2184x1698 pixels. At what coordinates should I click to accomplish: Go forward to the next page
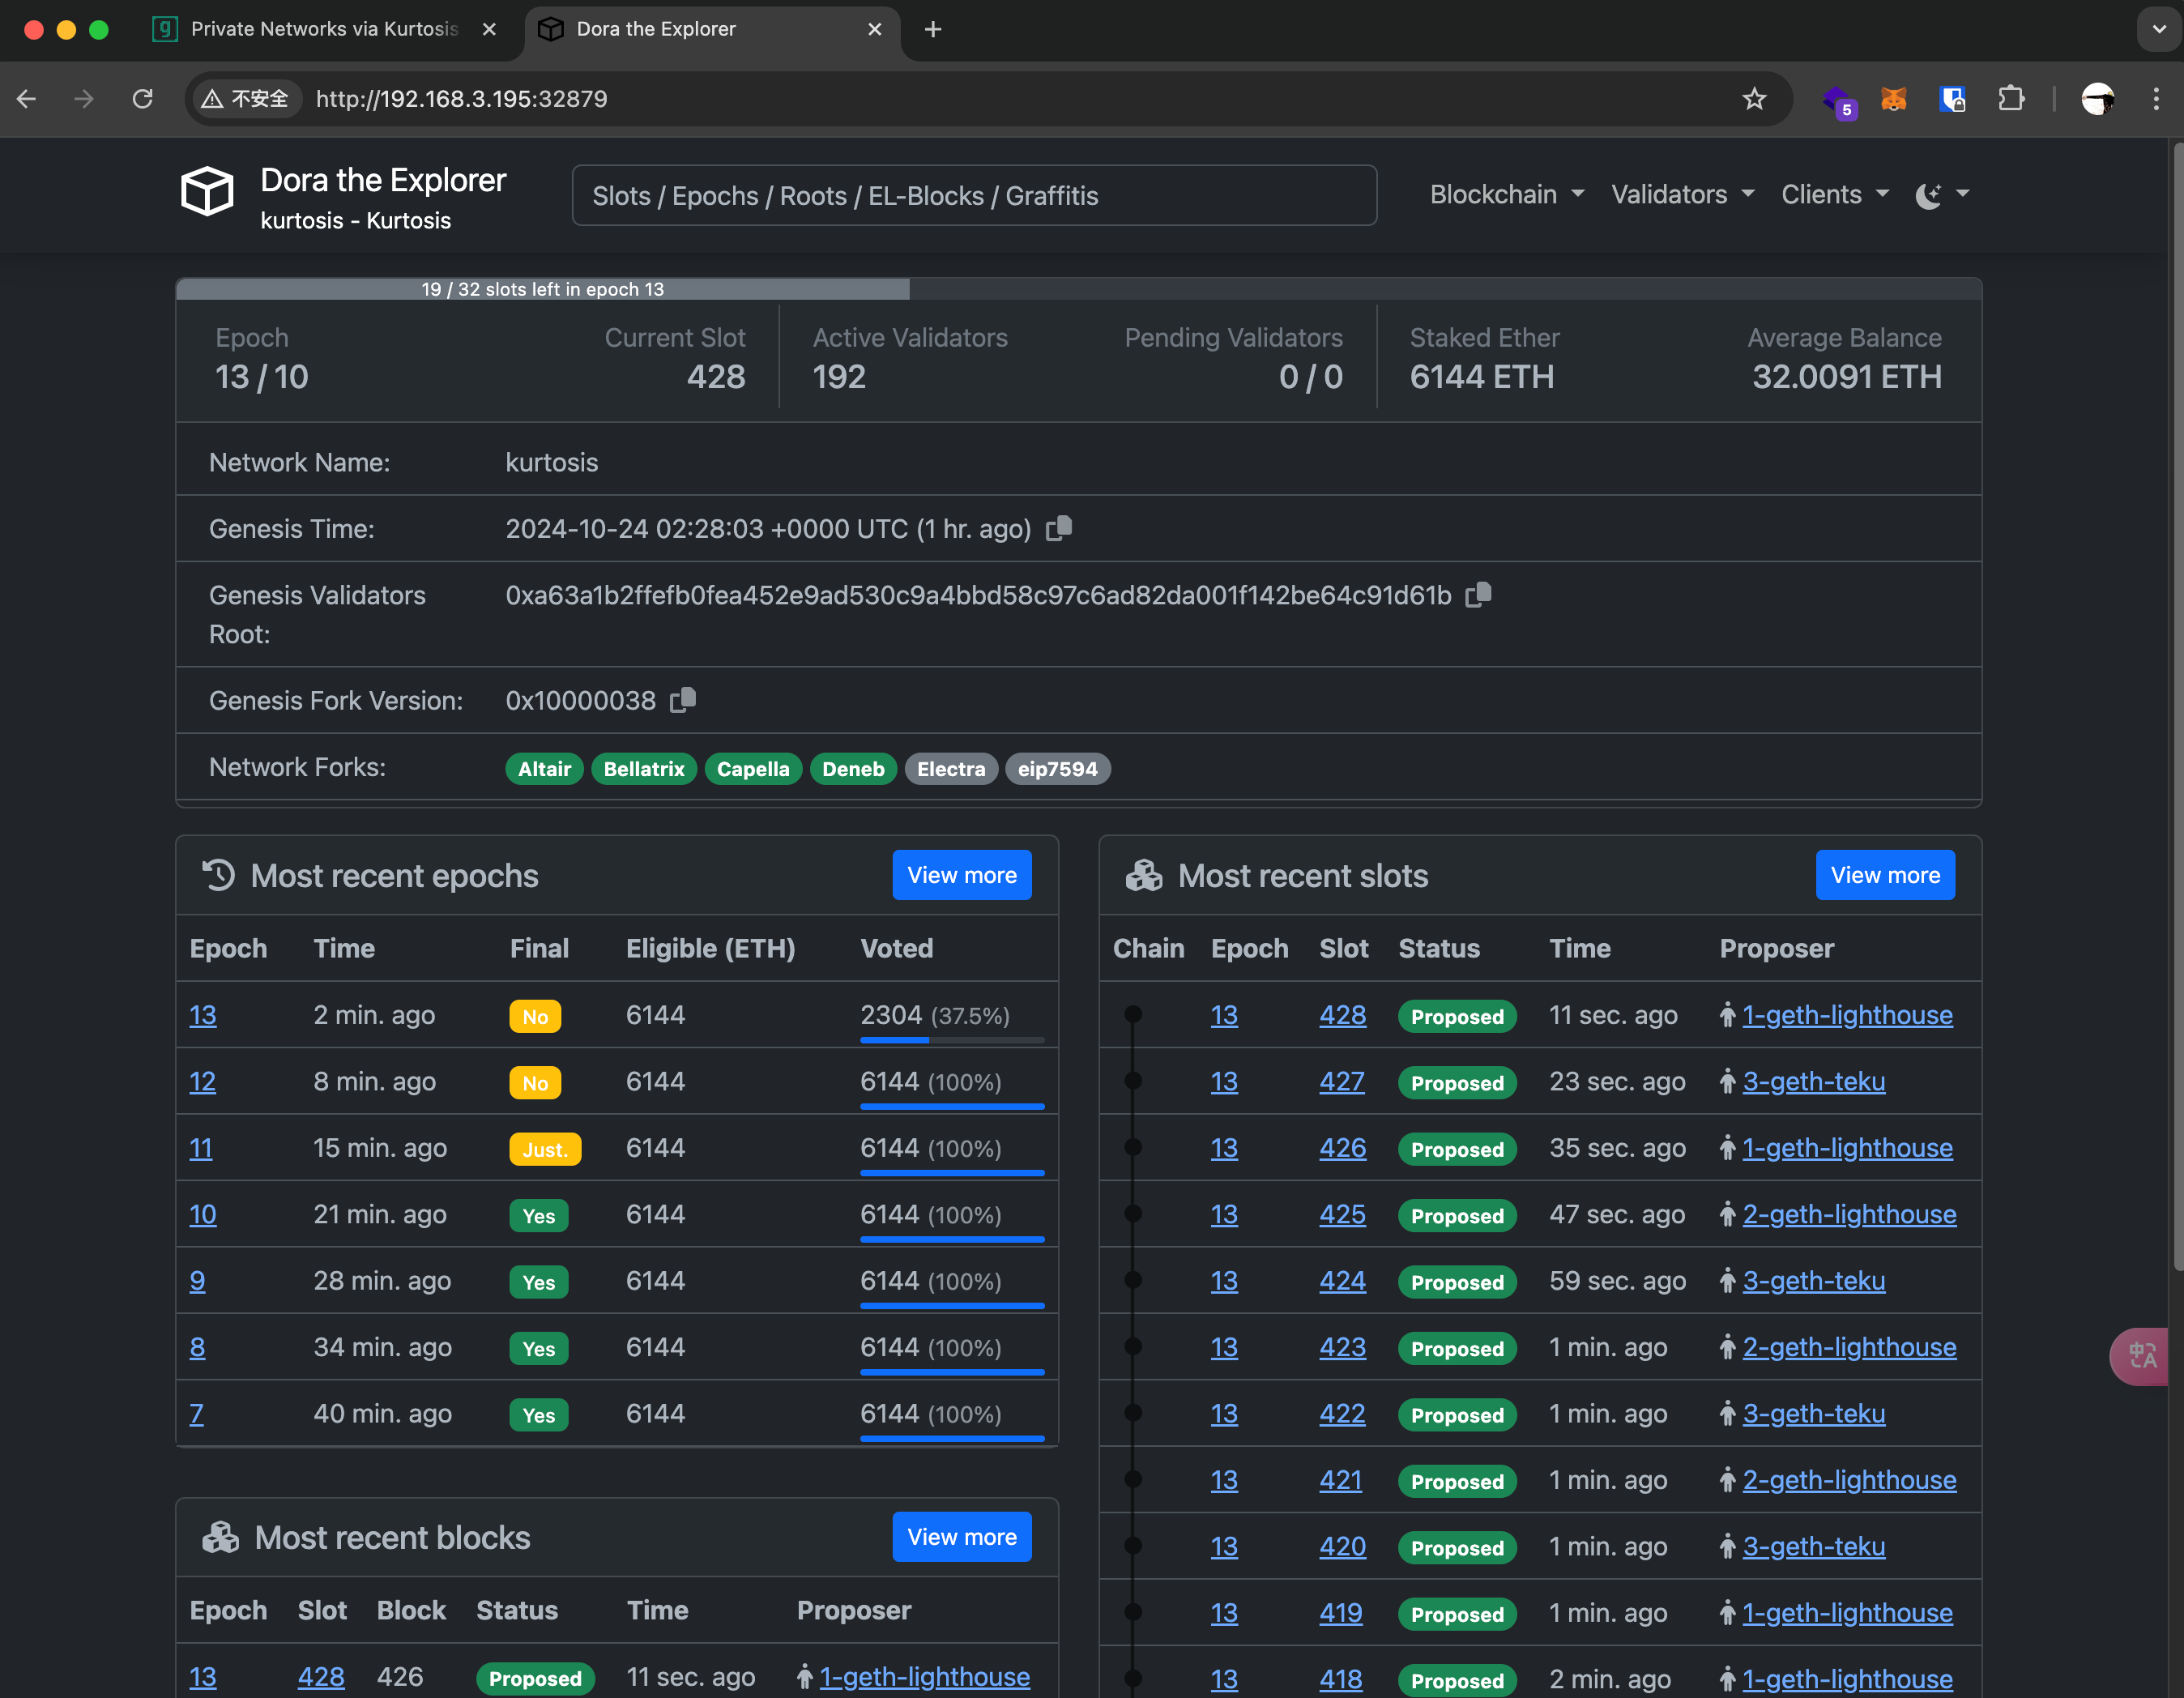pyautogui.click(x=85, y=99)
